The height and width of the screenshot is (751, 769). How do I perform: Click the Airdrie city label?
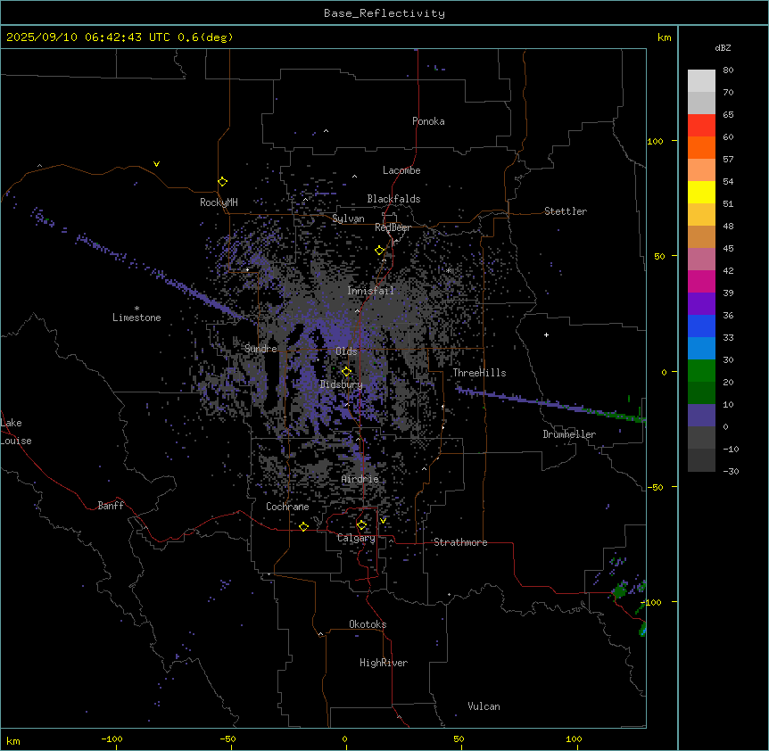[360, 479]
